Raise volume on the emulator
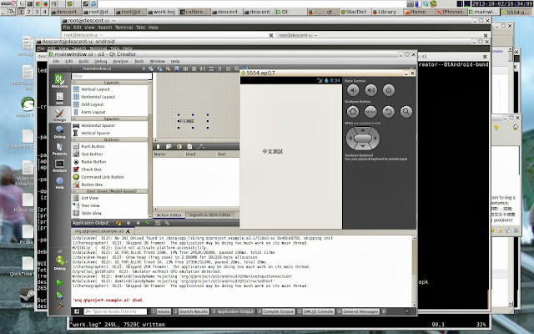The image size is (534, 334). point(370,90)
